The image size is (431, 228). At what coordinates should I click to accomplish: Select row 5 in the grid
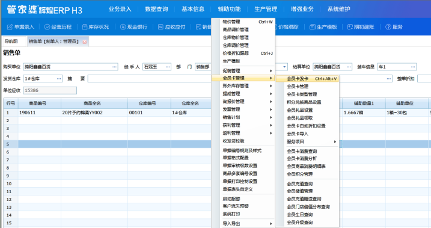pos(217,144)
